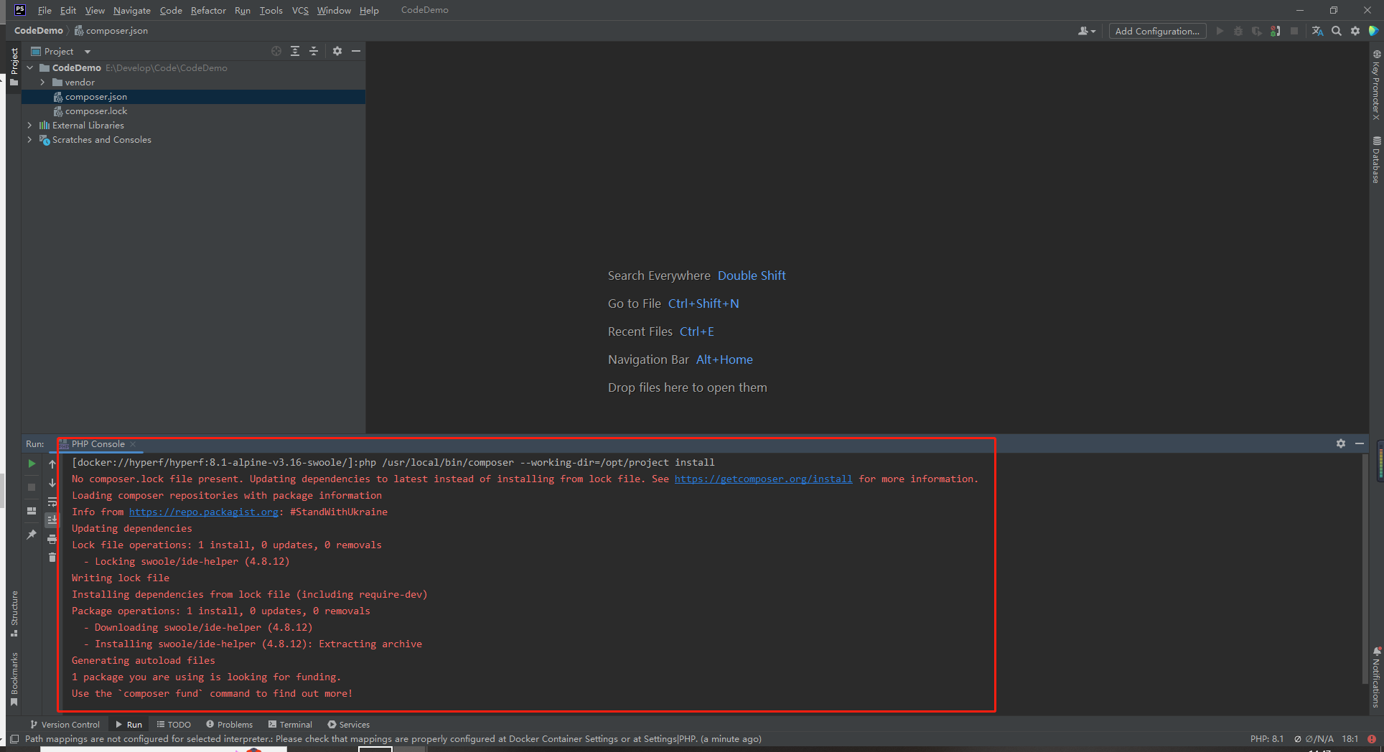Click the Translate icon in toolbar
This screenshot has height=752, width=1384.
[x=1317, y=31]
